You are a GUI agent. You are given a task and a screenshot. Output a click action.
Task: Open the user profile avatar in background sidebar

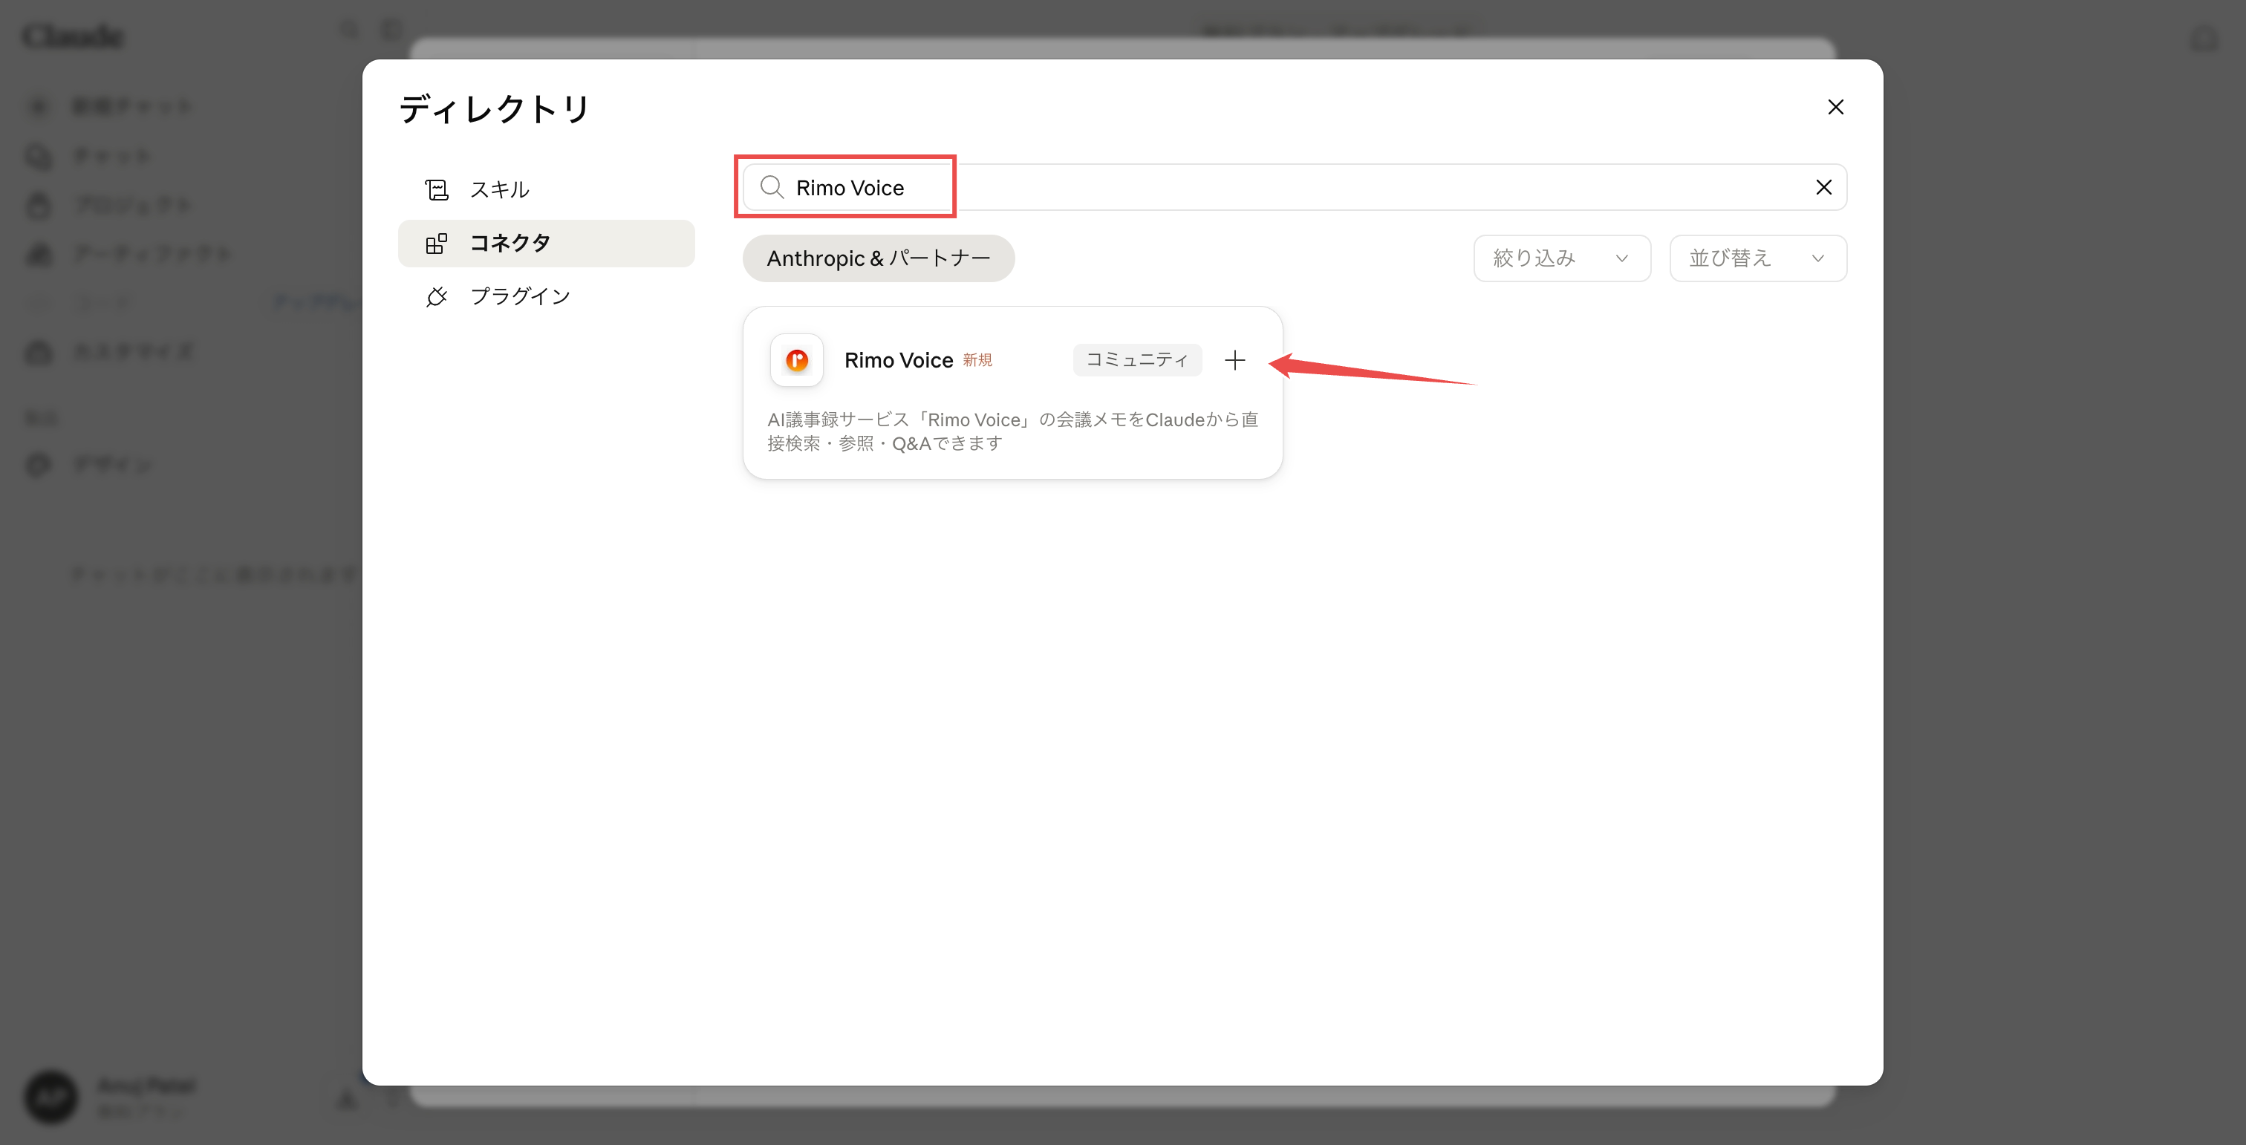pos(51,1096)
